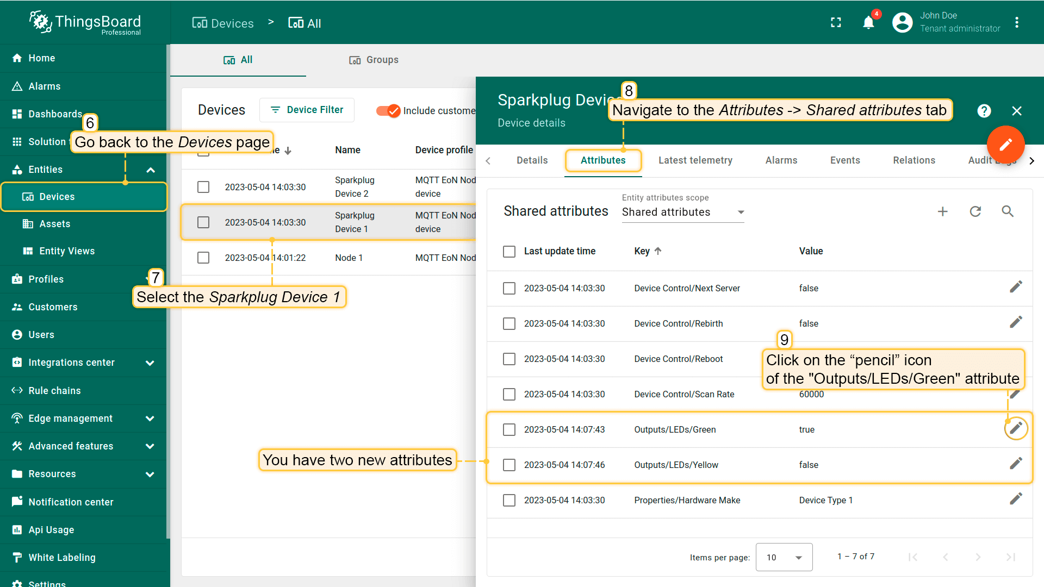Open attribute search magnifier icon
Image resolution: width=1044 pixels, height=587 pixels.
(x=1008, y=211)
